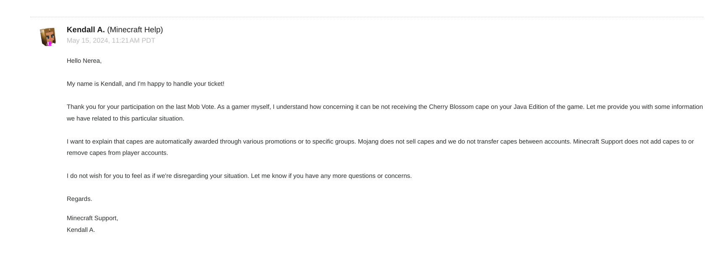Click the bold "Kendall A." author name

pos(86,30)
